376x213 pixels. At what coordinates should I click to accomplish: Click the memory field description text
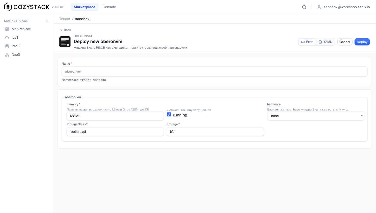(108, 109)
